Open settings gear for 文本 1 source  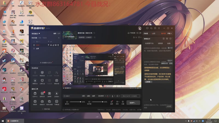(56, 45)
